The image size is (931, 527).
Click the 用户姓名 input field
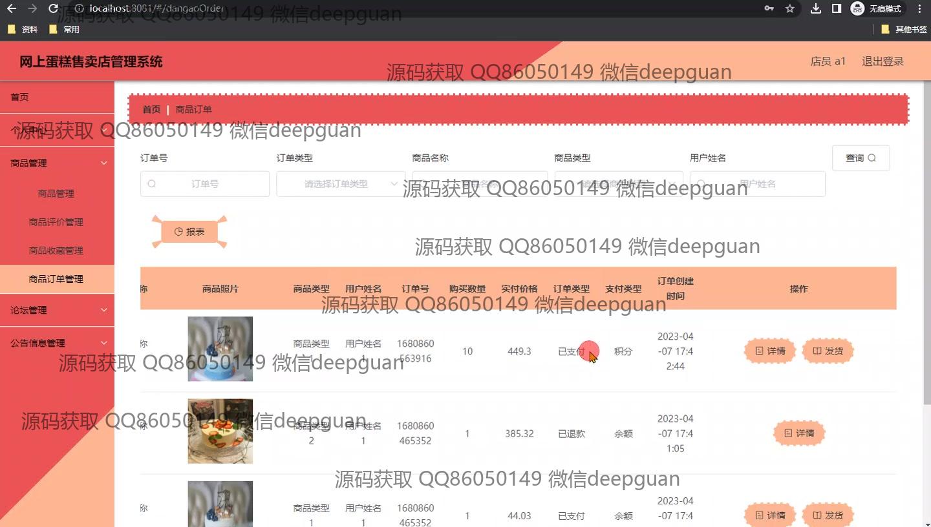[x=758, y=184]
